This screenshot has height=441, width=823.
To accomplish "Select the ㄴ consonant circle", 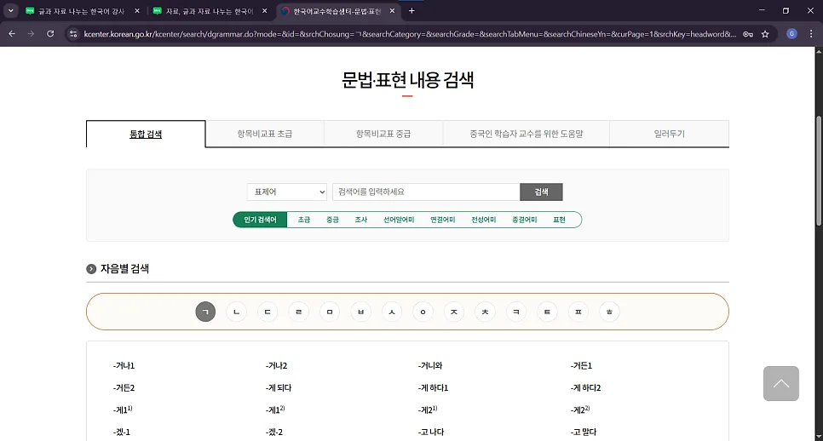I will tap(236, 312).
